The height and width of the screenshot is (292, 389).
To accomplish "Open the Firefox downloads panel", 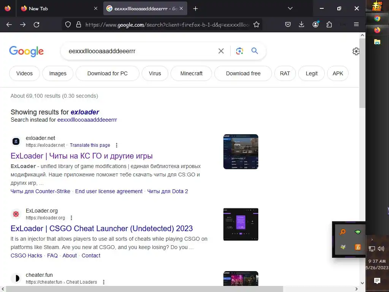I will click(x=301, y=24).
